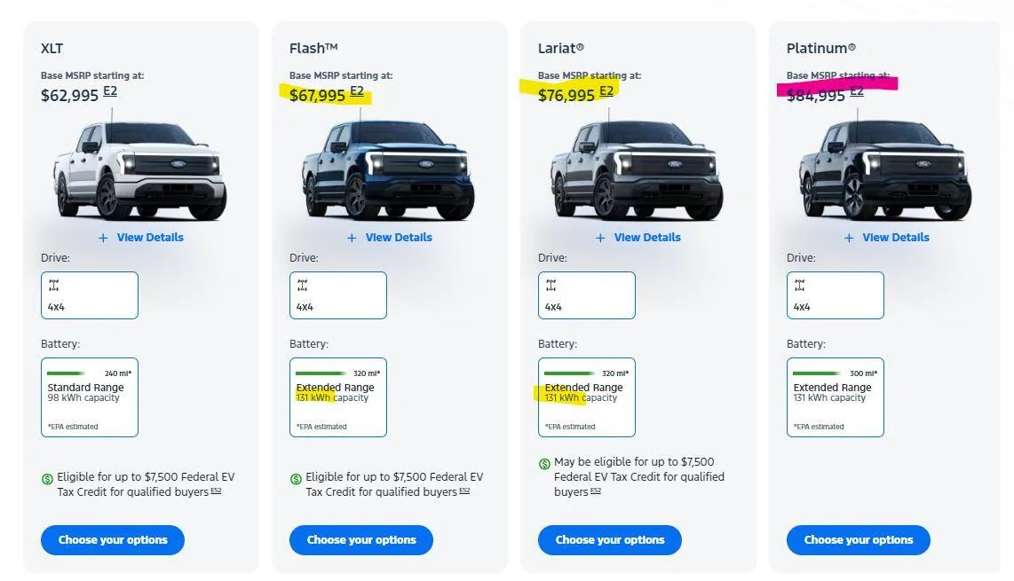Select the Platinum 4x4 drive option

pyautogui.click(x=836, y=295)
